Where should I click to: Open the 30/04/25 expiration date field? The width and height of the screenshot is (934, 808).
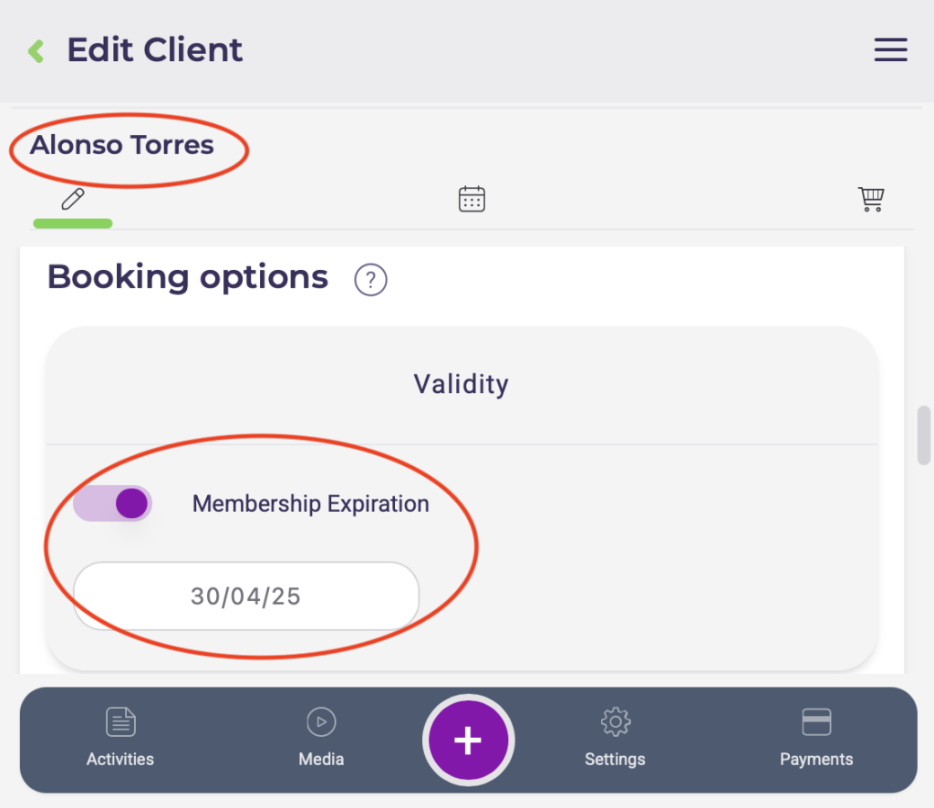(x=246, y=596)
